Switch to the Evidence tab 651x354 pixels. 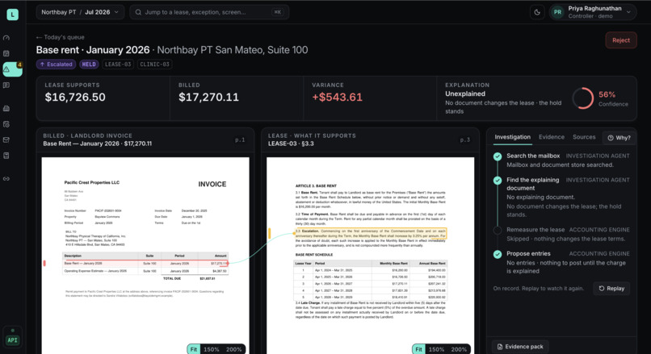click(552, 137)
